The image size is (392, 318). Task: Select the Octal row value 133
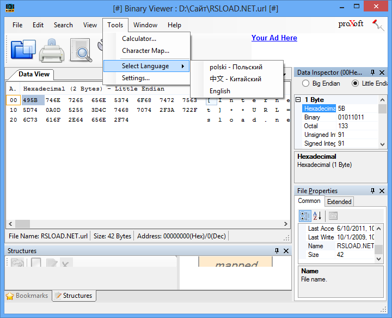[x=343, y=126]
